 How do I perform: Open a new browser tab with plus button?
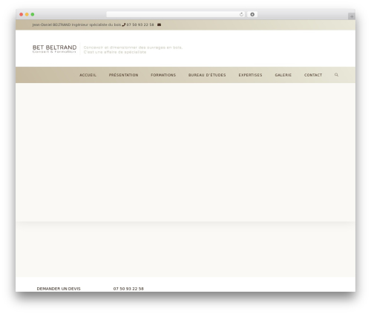point(352,16)
